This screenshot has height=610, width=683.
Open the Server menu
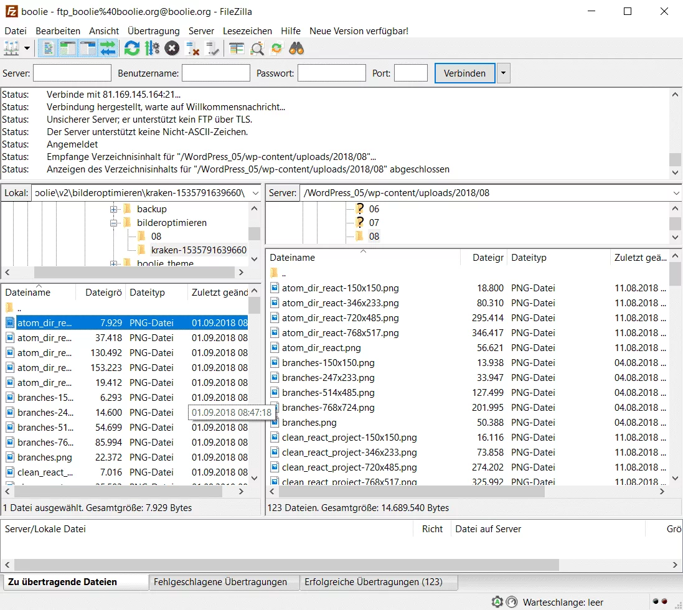(x=201, y=31)
